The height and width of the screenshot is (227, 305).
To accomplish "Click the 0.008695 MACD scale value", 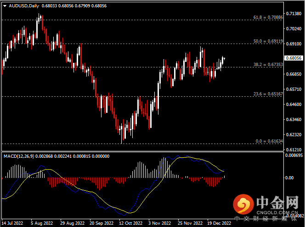I will (x=294, y=156).
